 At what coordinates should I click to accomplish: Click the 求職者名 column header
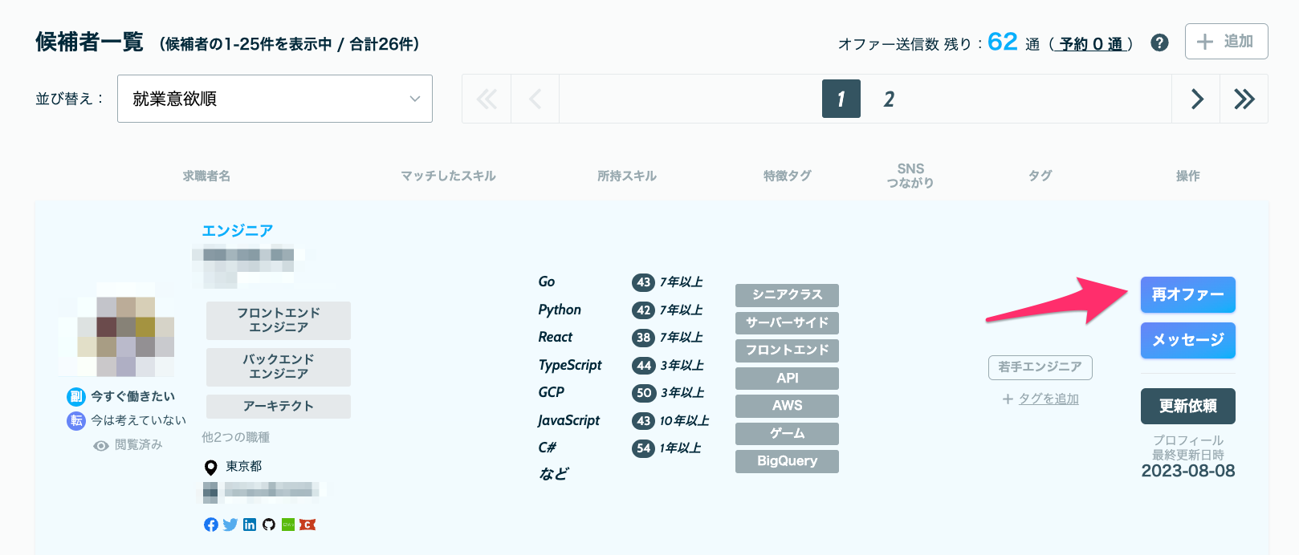tap(206, 176)
